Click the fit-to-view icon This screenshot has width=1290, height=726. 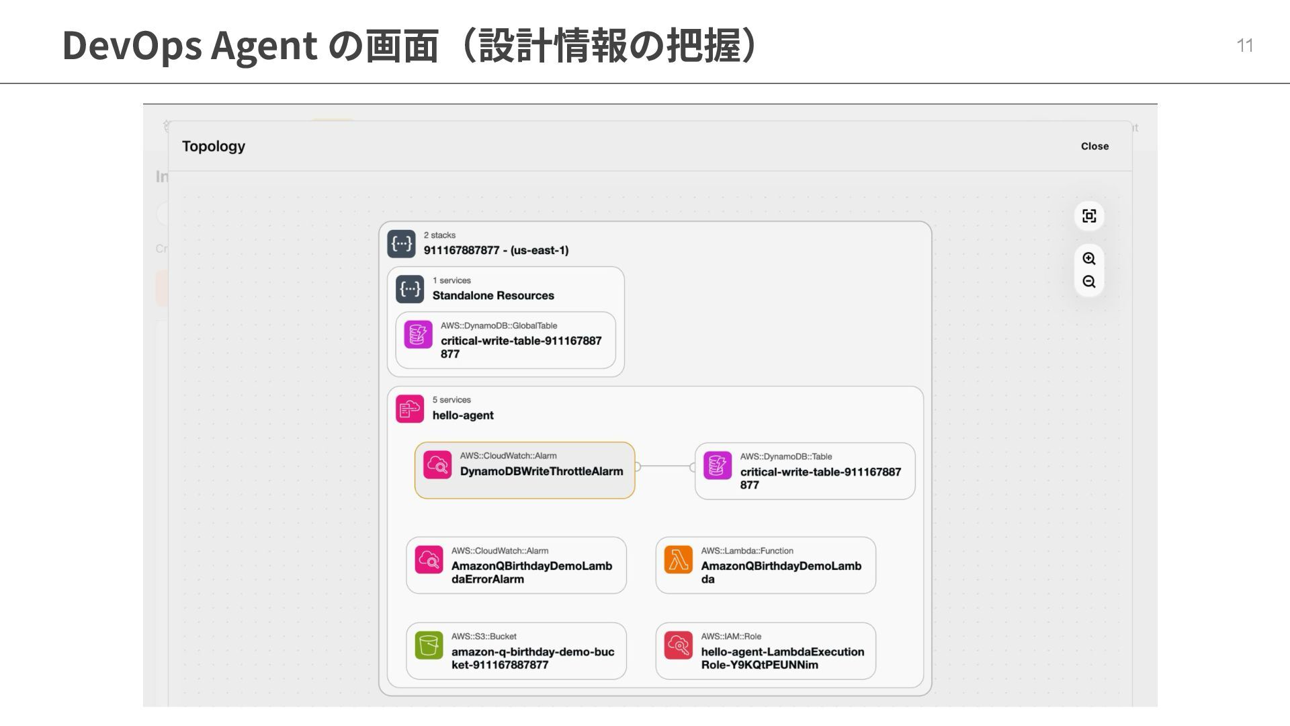click(x=1089, y=216)
